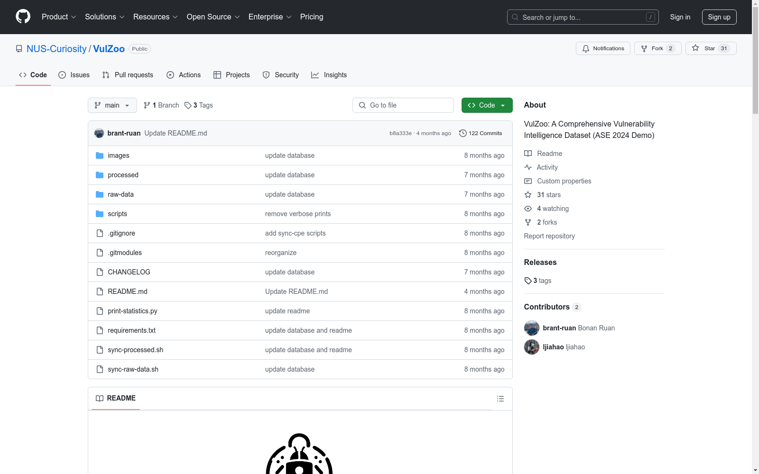Click the forks icon in About
This screenshot has width=759, height=474.
[528, 222]
